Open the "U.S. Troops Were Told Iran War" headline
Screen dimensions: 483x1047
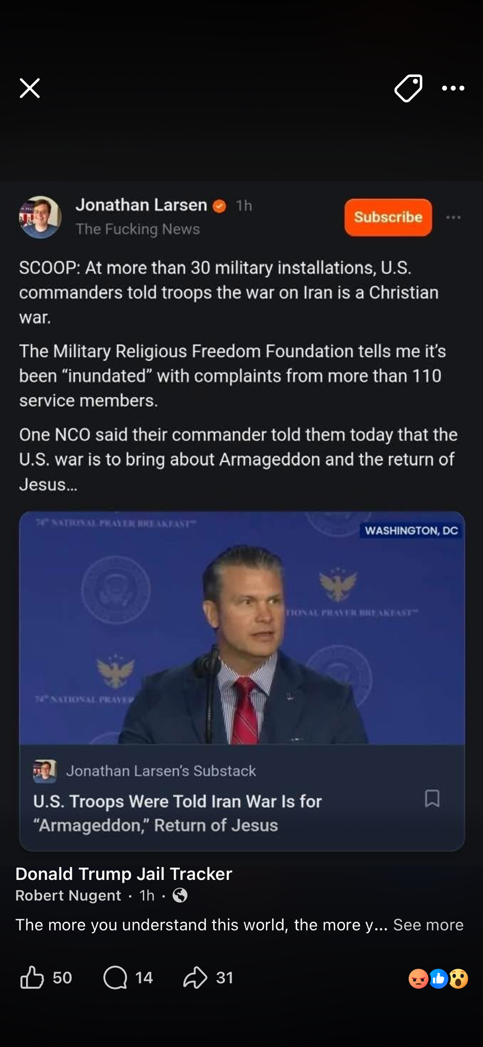point(178,813)
